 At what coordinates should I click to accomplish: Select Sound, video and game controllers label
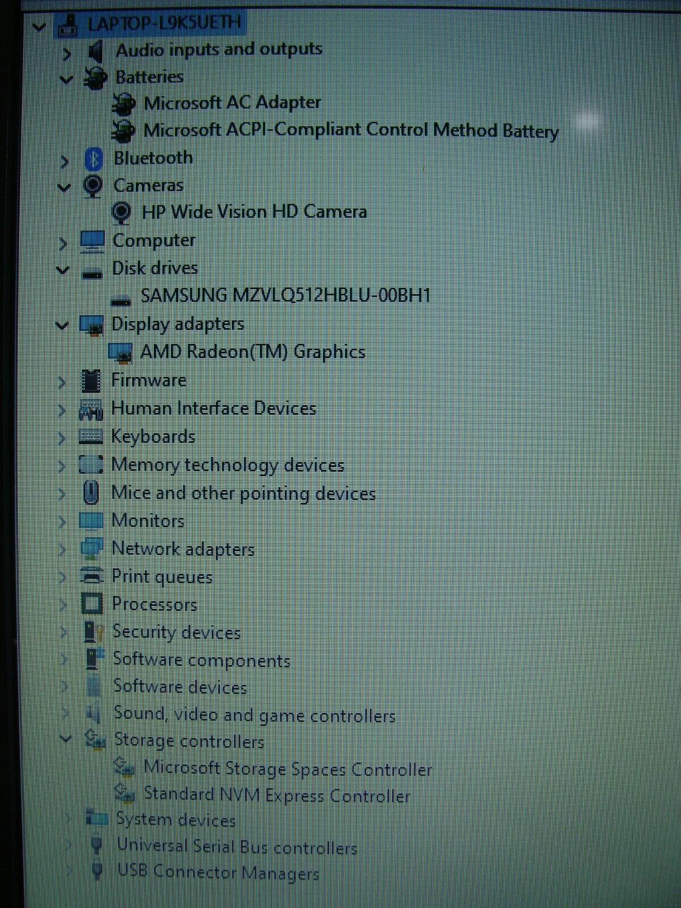coord(254,714)
